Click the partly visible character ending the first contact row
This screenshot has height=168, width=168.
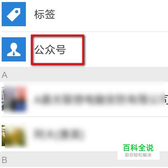(166, 99)
